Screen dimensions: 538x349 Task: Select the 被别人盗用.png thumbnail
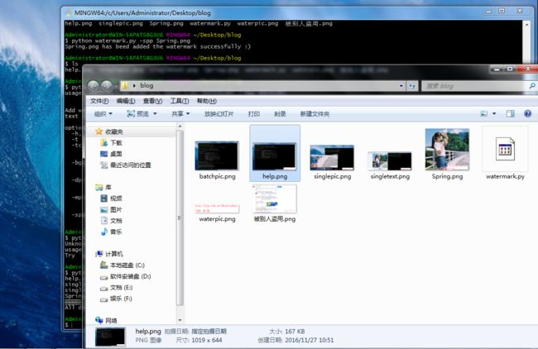275,198
